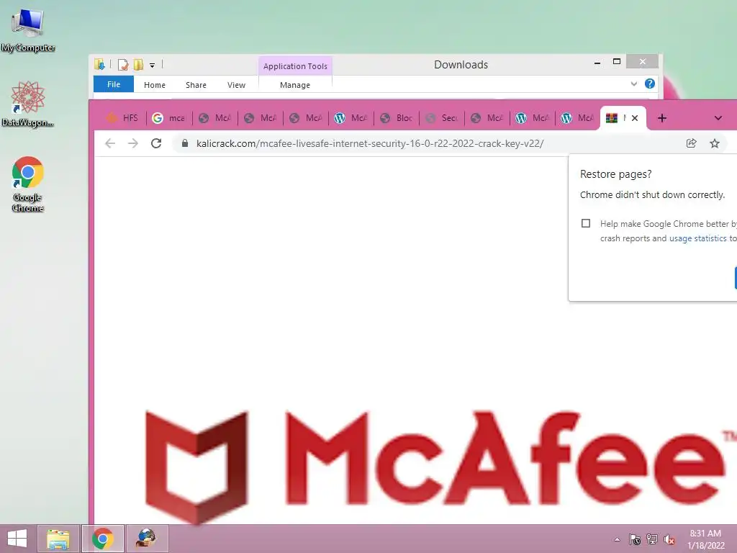
Task: Open Share ribbon tab in Downloads window
Action: tap(196, 85)
